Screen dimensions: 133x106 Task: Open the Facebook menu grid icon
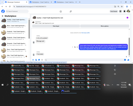[120, 11]
